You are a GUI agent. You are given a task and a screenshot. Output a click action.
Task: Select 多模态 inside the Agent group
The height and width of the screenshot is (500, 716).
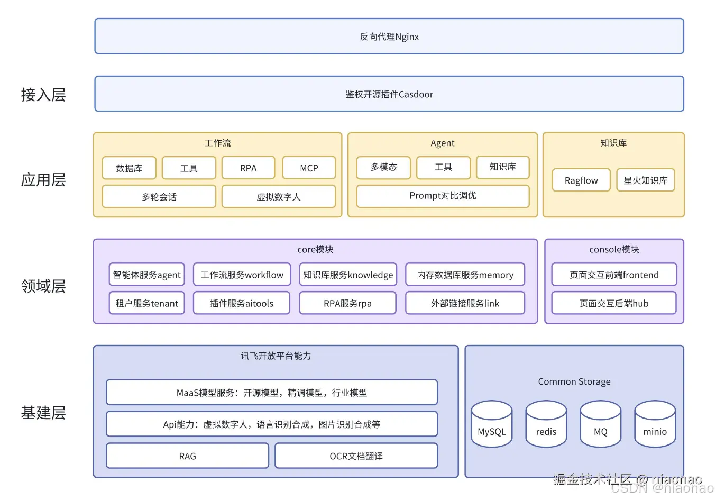383,168
